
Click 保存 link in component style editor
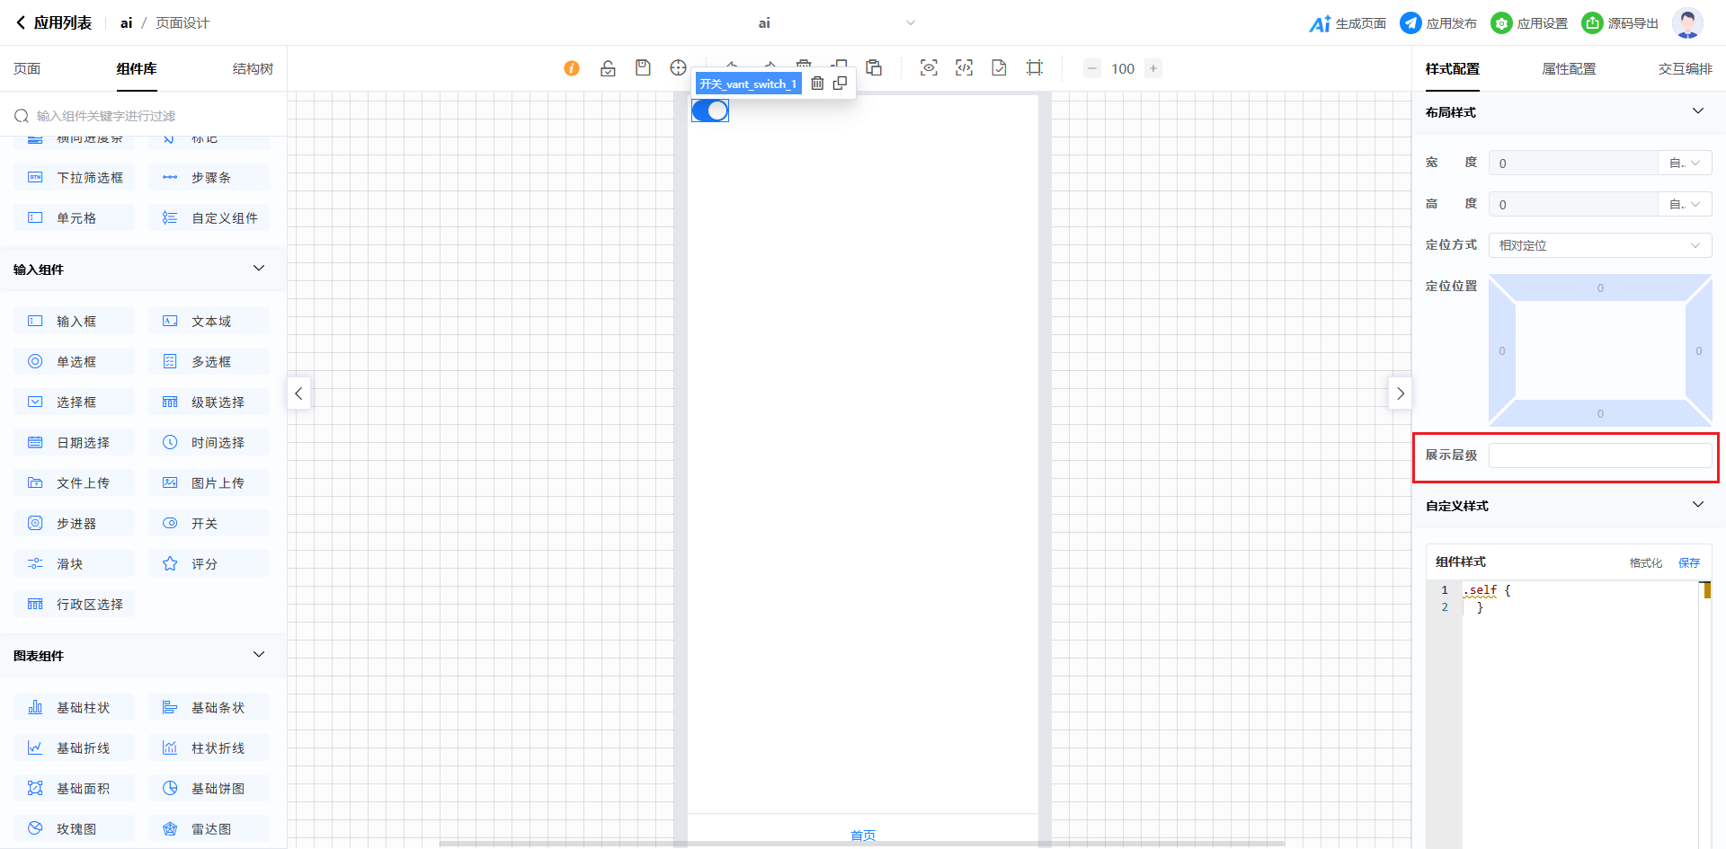pyautogui.click(x=1689, y=563)
